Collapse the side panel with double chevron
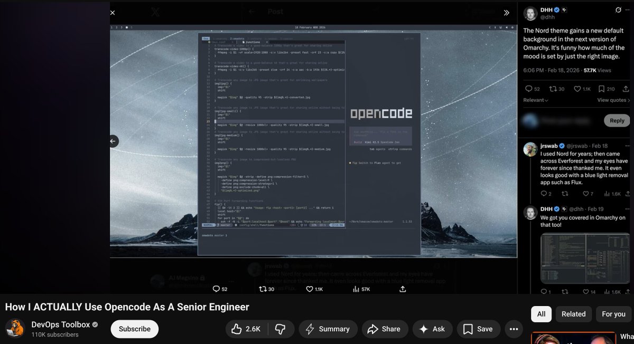The height and width of the screenshot is (344, 634). [x=506, y=13]
